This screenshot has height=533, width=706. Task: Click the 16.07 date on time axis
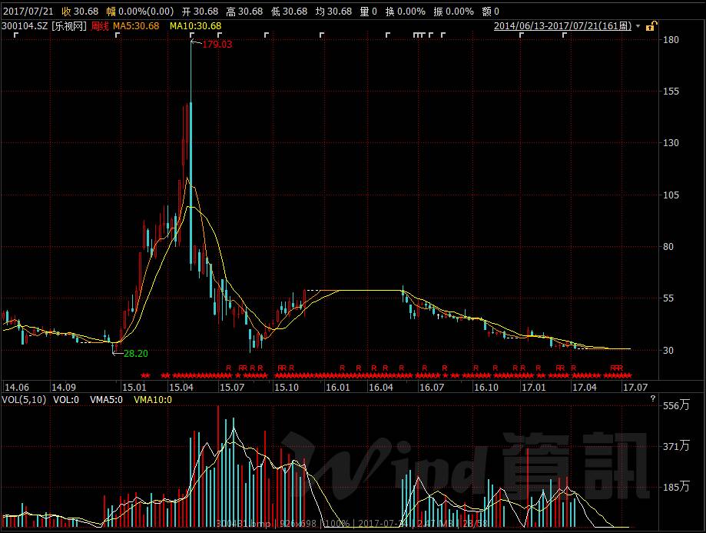tap(432, 387)
